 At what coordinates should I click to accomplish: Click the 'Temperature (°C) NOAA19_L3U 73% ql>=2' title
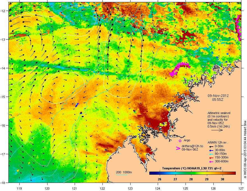(x=191, y=169)
